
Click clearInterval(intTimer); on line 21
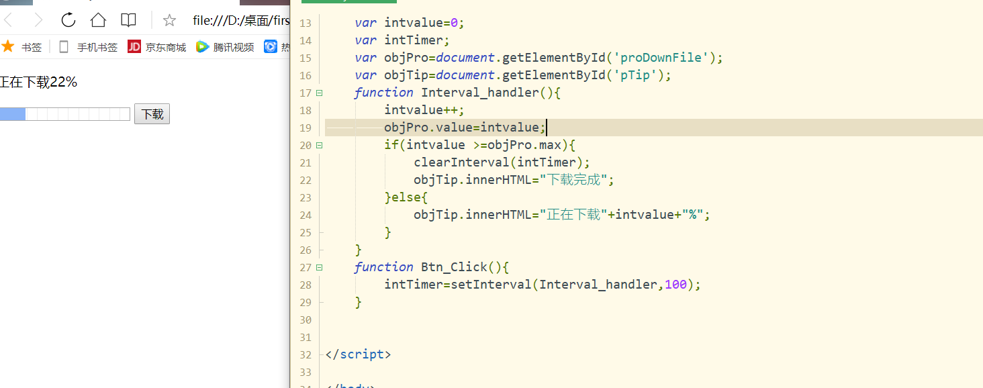502,162
